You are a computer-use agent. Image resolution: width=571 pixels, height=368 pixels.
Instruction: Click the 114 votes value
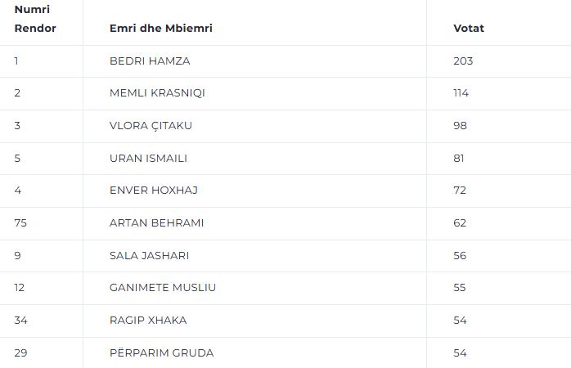461,93
